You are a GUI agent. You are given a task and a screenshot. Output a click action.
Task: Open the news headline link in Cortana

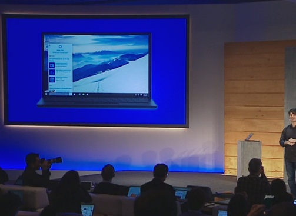(61, 88)
